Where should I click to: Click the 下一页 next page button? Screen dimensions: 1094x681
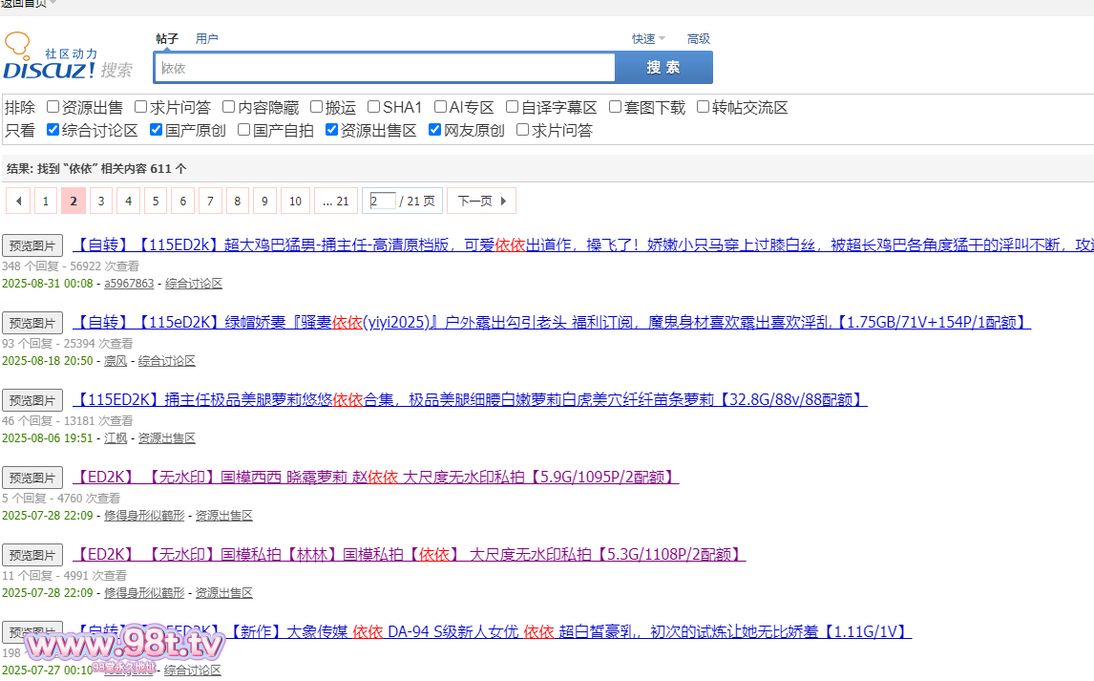[481, 201]
